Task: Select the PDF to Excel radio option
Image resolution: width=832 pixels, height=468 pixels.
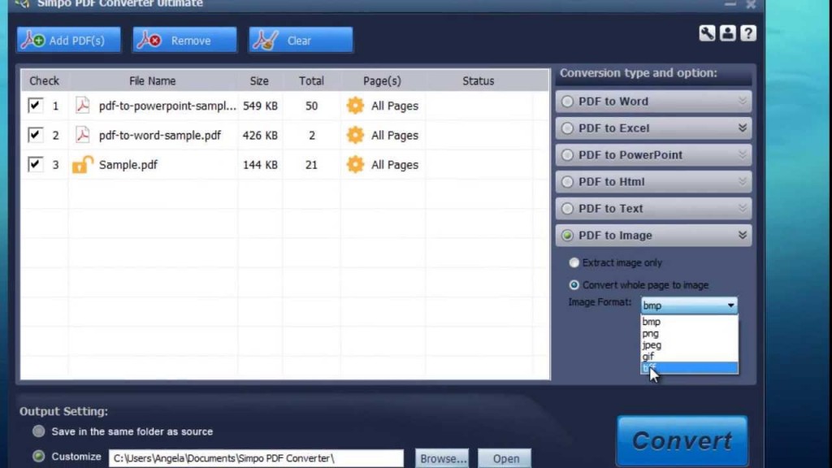Action: pyautogui.click(x=567, y=128)
